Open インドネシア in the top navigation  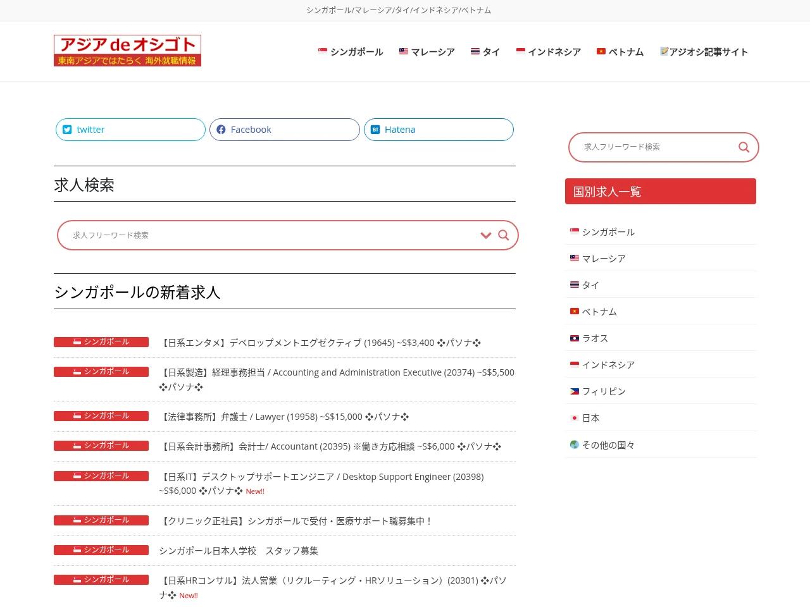(x=549, y=52)
